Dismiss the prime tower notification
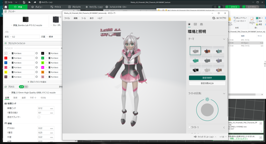Screen dimensions: 266x144 point(261,138)
